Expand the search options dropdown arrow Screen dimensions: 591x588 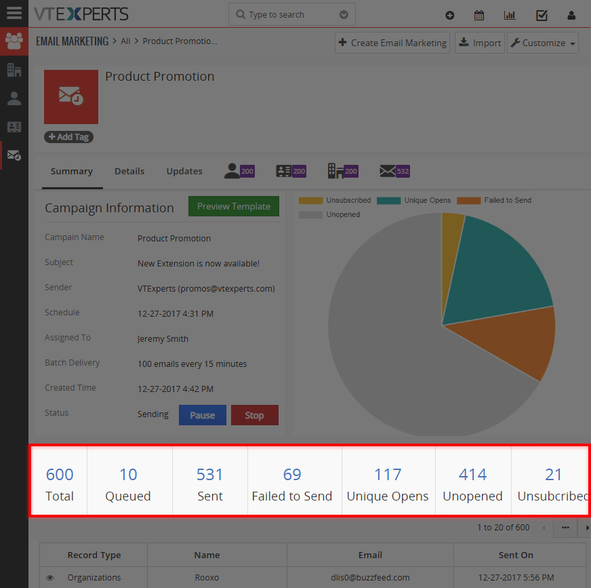(344, 14)
